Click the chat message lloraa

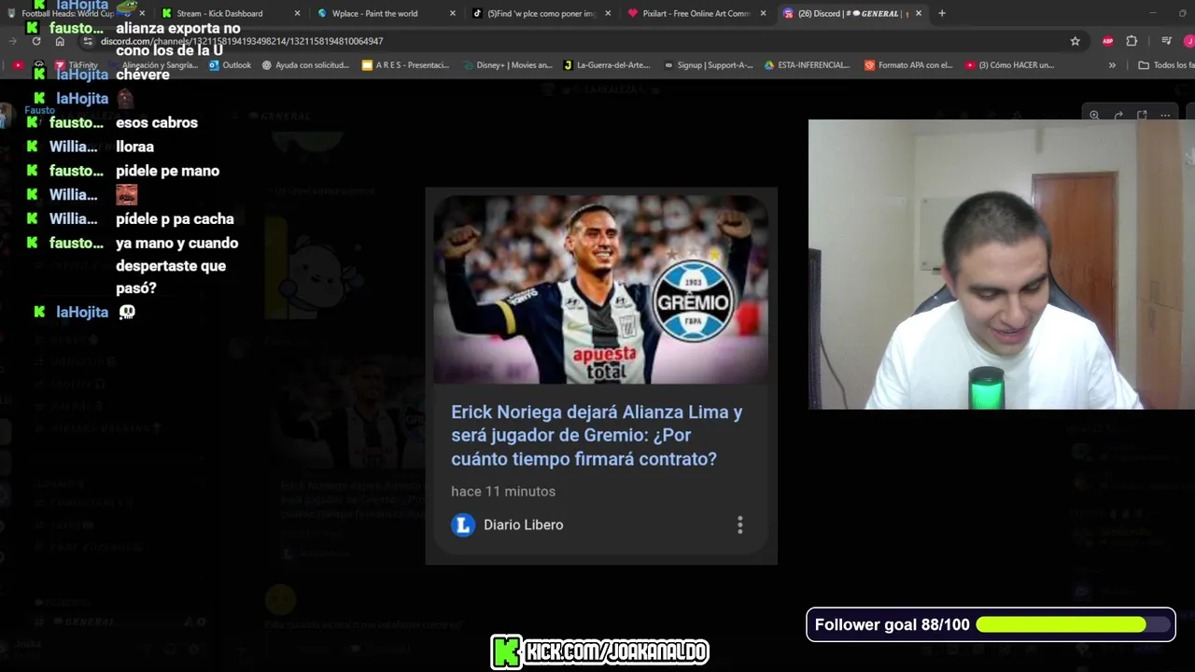pos(134,147)
